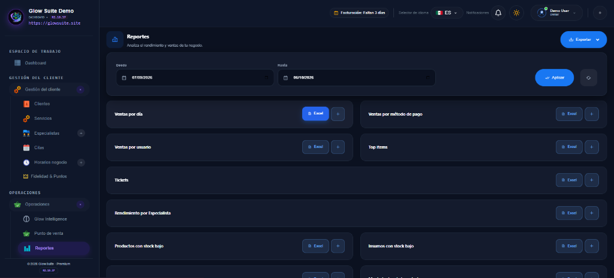The height and width of the screenshot is (278, 614).
Task: Toggle light theme with sun icon
Action: [x=516, y=13]
